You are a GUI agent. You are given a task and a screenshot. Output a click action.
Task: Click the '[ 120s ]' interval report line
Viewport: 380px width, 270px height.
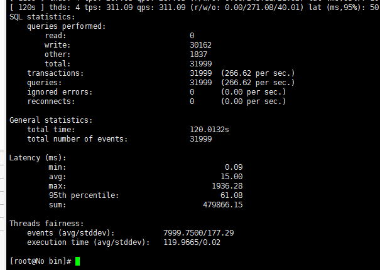[x=195, y=8]
